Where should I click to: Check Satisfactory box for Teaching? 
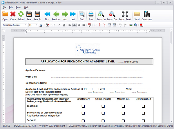83,106
